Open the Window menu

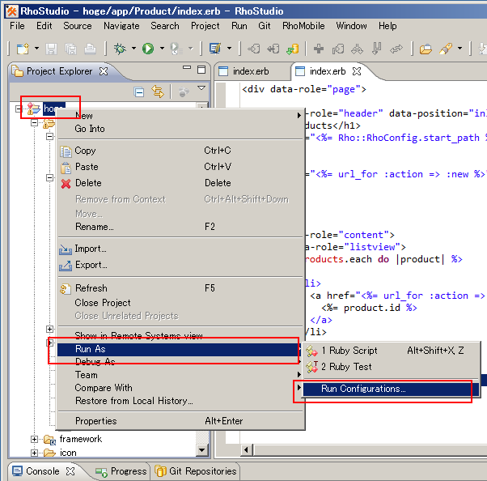point(351,26)
